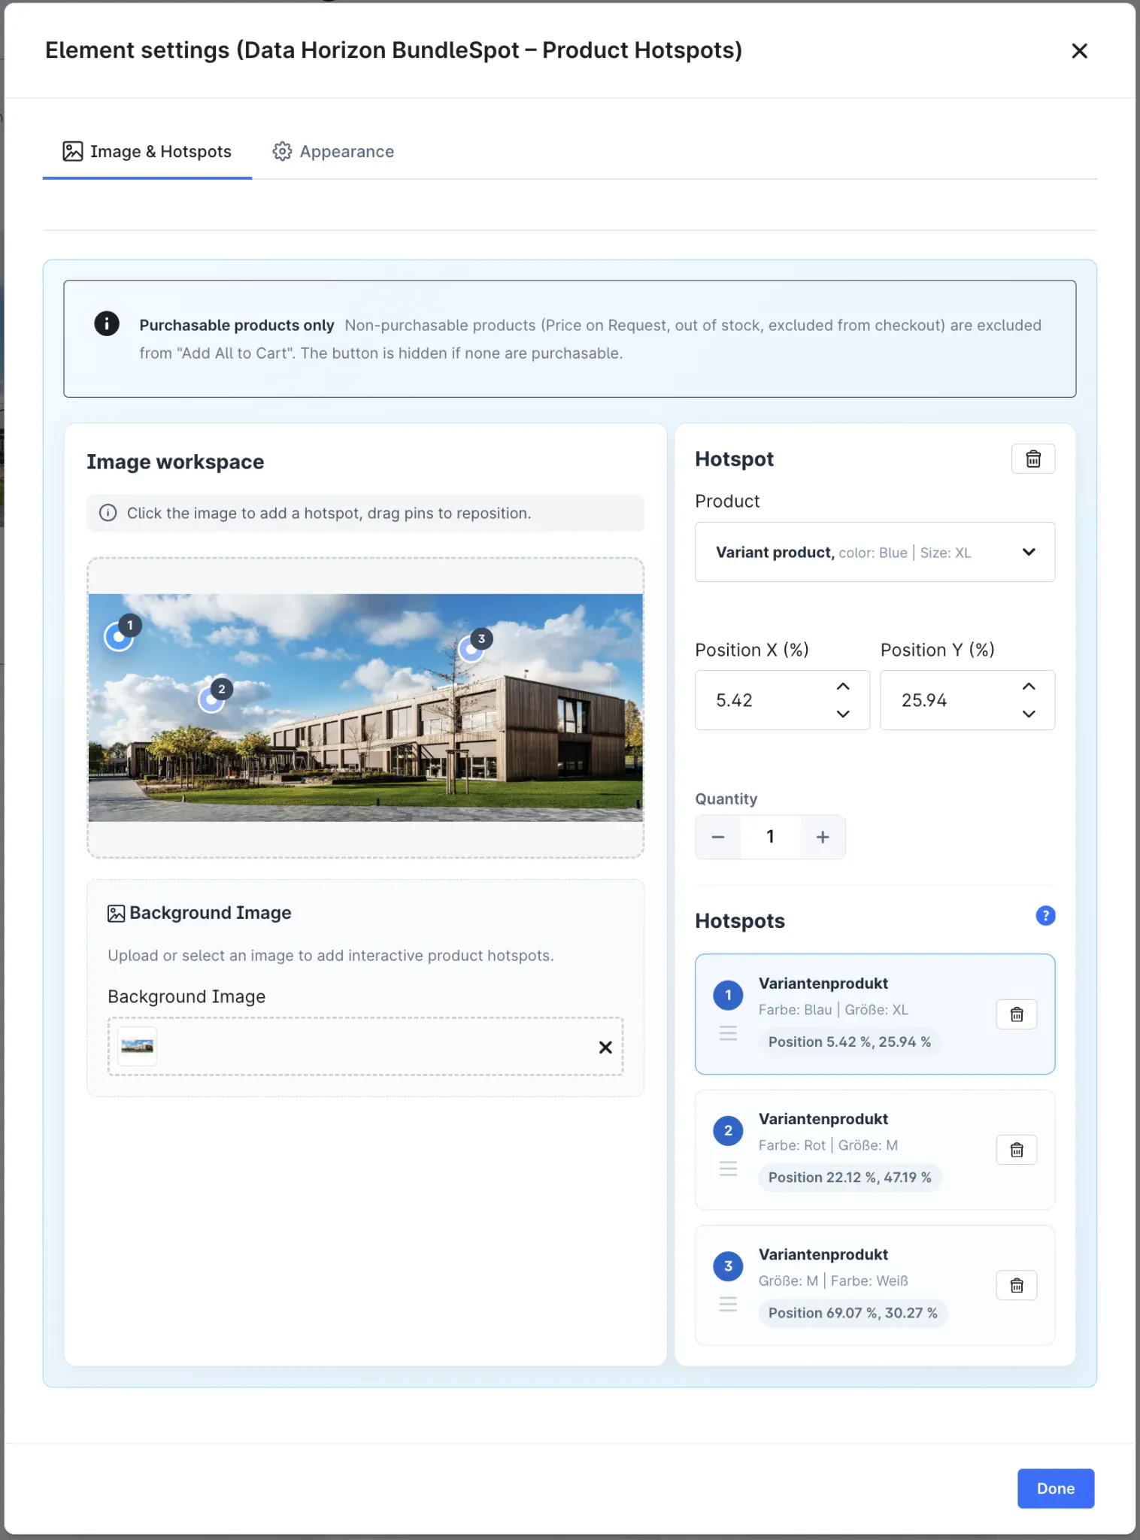Select hotspot pin 3 on the image
Screen dimensions: 1140x1540
471,649
